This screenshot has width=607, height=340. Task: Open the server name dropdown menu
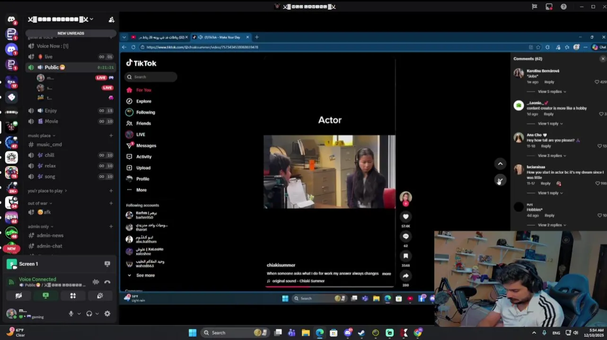point(61,19)
